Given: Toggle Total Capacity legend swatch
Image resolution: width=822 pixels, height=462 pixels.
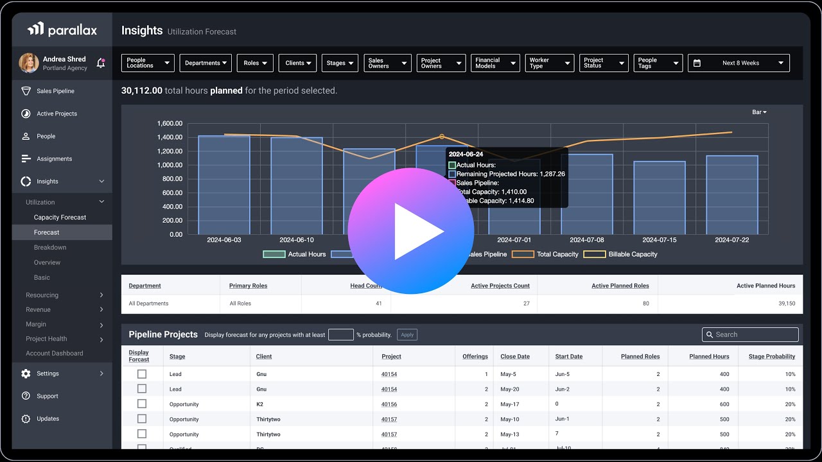Looking at the screenshot, I should point(523,254).
